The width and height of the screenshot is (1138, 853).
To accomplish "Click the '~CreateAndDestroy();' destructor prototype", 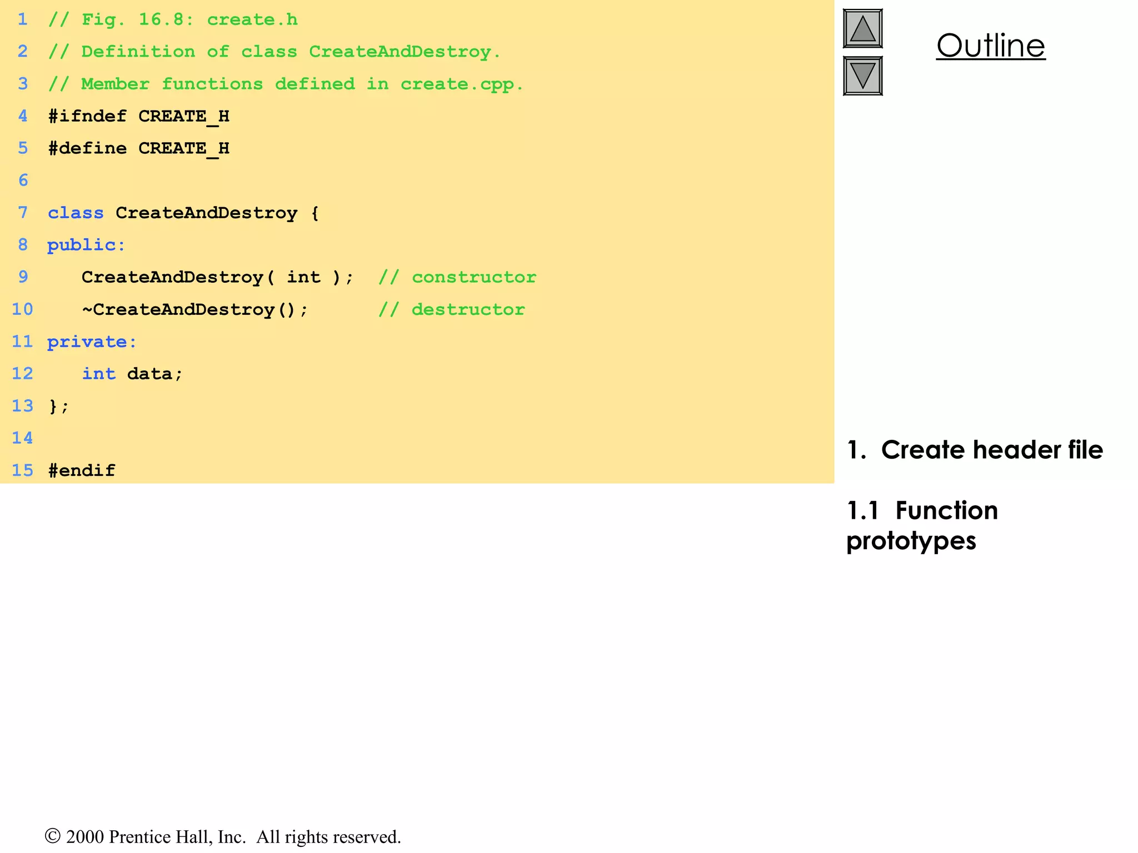I will 195,309.
